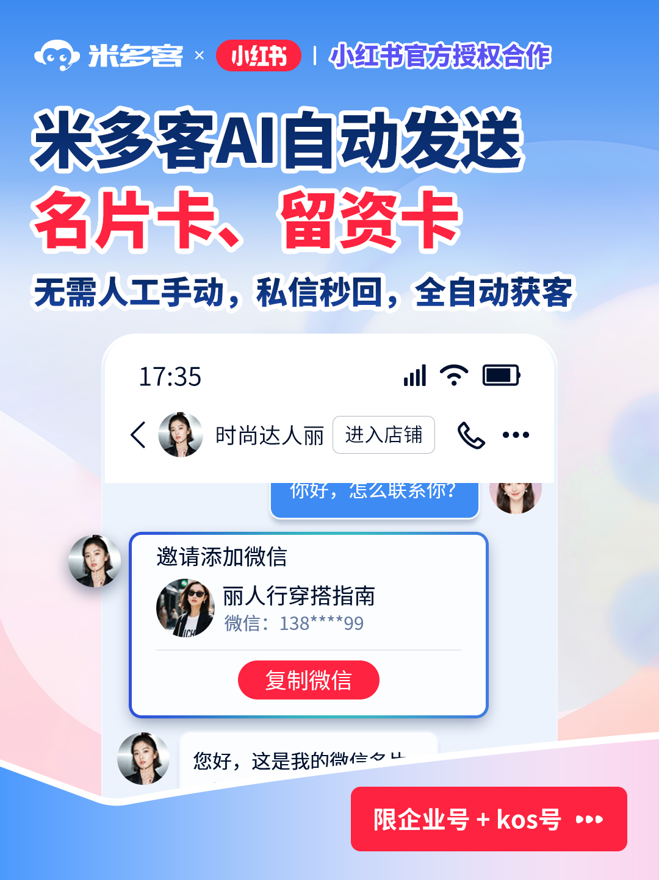Click the 小红书官方授权合作 text
This screenshot has width=659, height=880.
[440, 56]
